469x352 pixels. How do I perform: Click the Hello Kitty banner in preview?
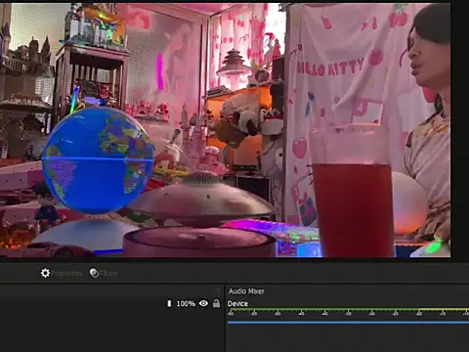click(x=330, y=67)
